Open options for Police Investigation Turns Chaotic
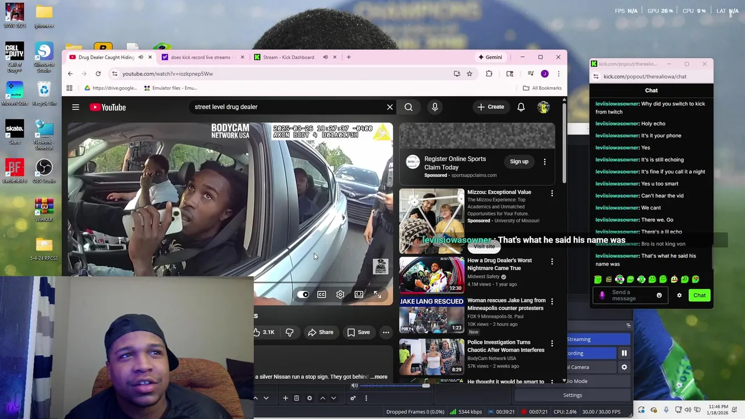The height and width of the screenshot is (419, 745). point(552,343)
